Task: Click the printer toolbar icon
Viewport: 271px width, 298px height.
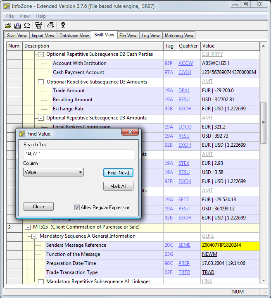Action: [50, 25]
